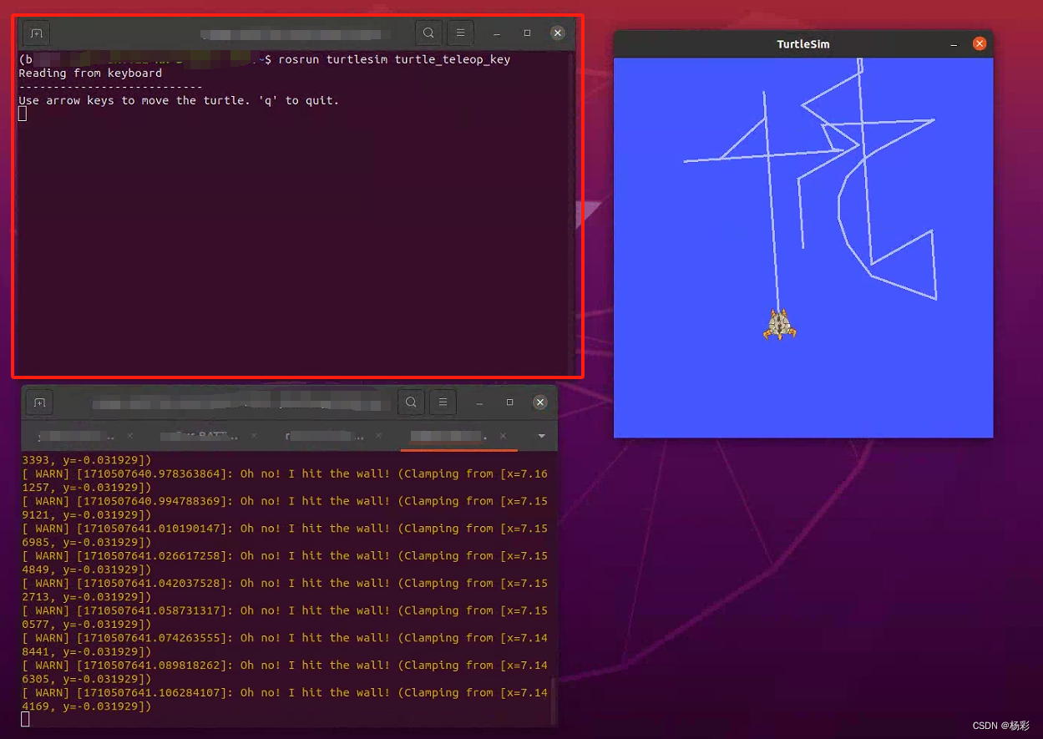Minimize the TurtleSim window

pos(954,44)
